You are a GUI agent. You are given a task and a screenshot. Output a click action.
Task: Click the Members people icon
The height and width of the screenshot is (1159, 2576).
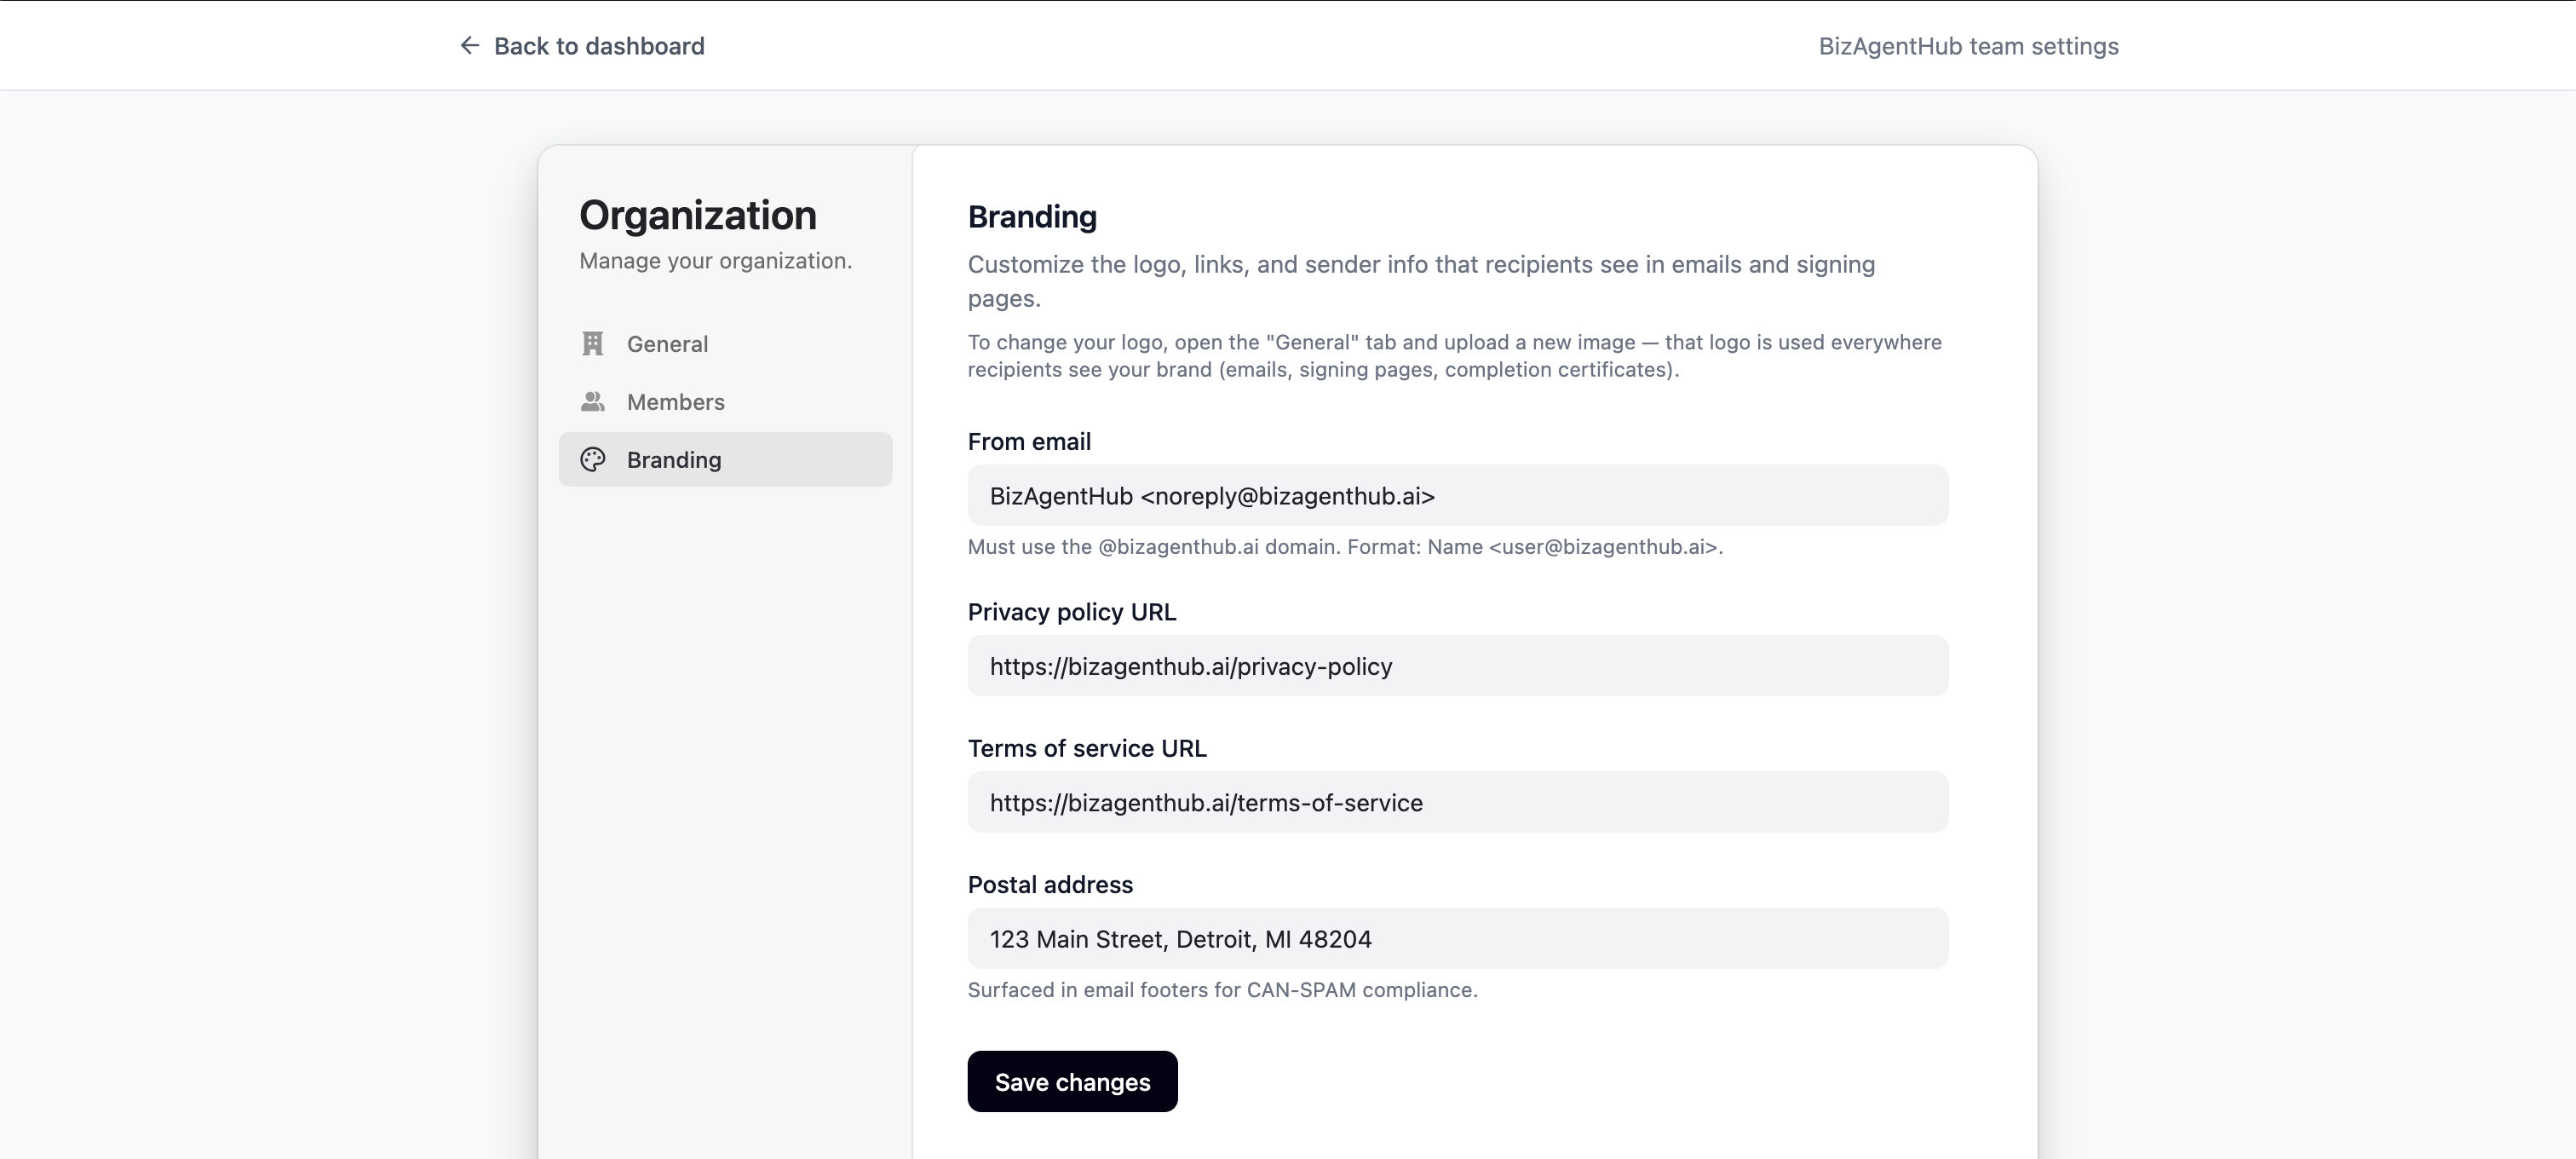coord(593,402)
